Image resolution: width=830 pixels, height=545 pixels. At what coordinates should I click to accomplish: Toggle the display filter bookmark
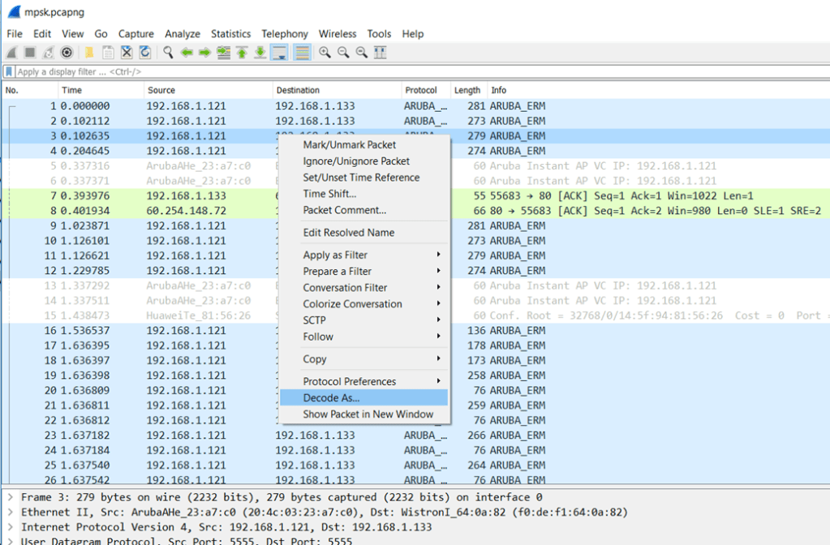[x=9, y=71]
